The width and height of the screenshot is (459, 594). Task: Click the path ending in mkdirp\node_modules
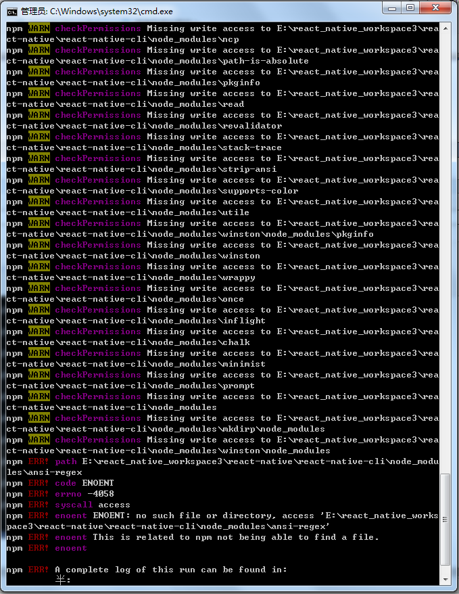point(166,429)
